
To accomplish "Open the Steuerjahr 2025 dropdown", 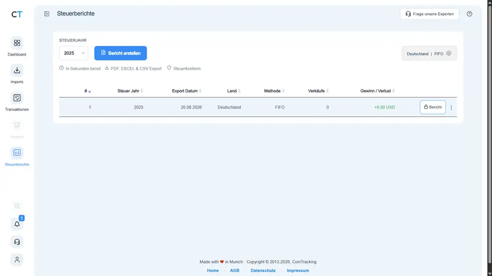I will pos(74,53).
